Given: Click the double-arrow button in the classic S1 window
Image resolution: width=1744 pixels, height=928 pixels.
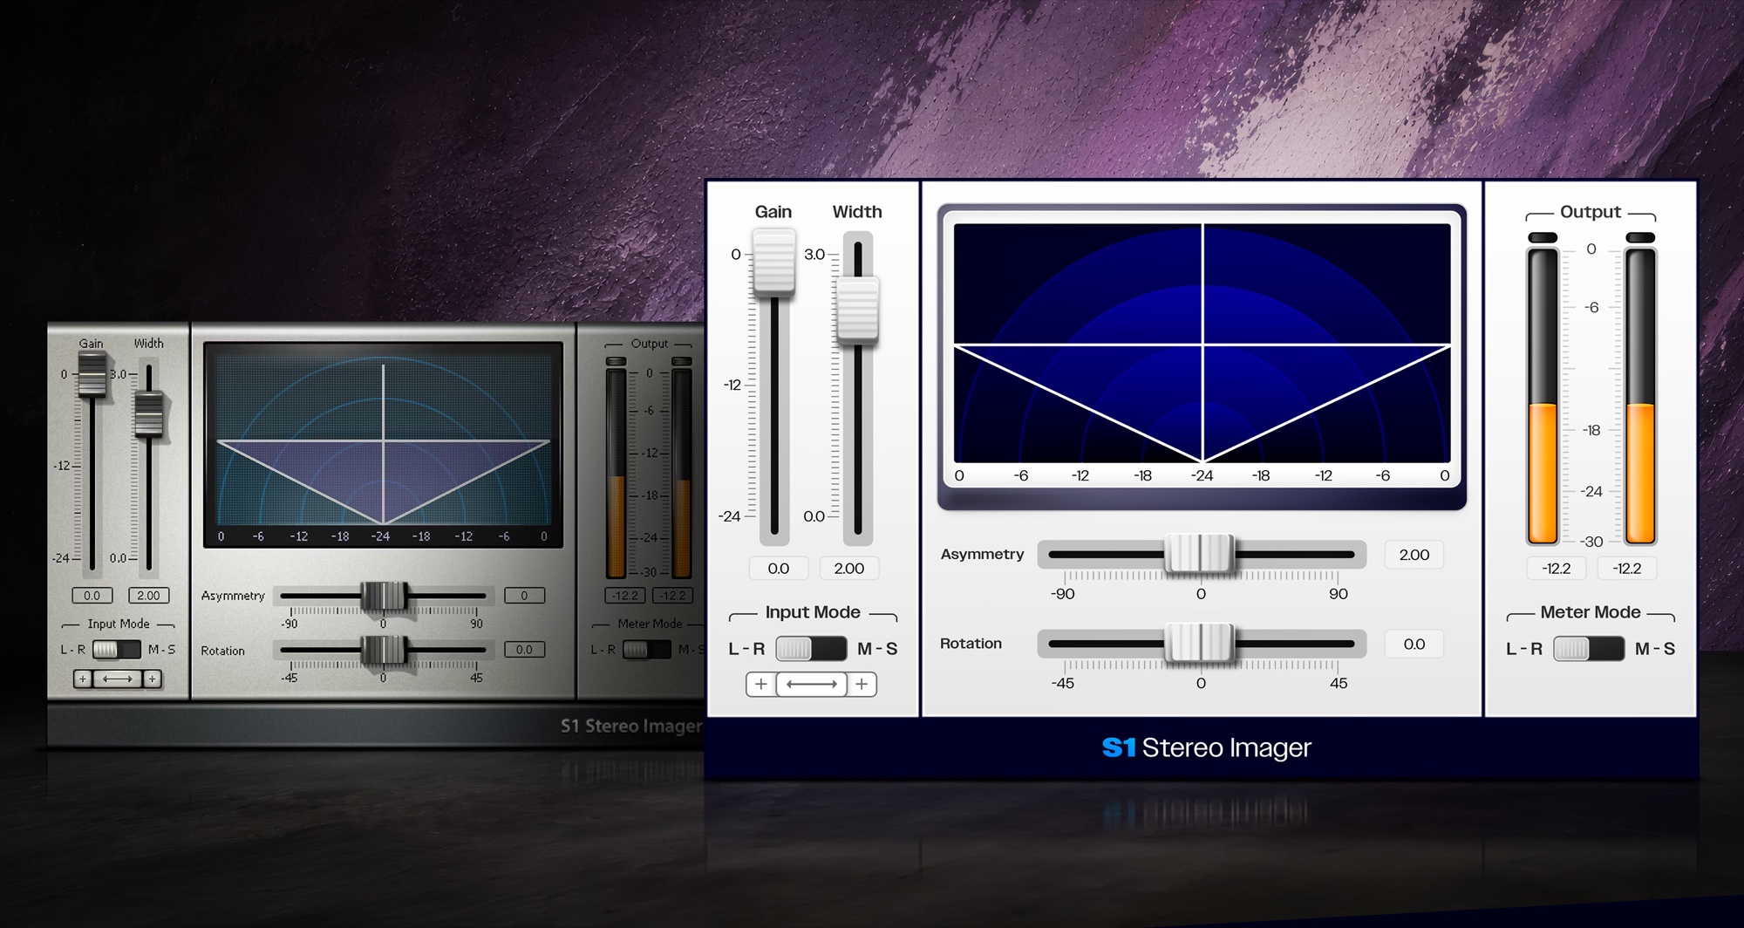Looking at the screenshot, I should tap(118, 679).
